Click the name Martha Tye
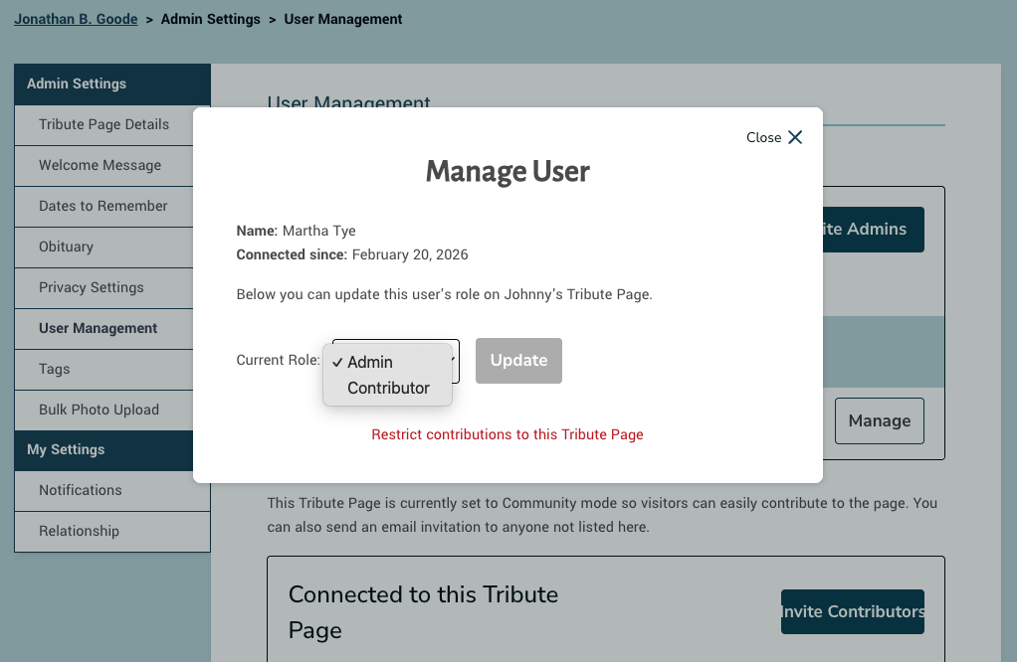The height and width of the screenshot is (662, 1017). pos(319,231)
